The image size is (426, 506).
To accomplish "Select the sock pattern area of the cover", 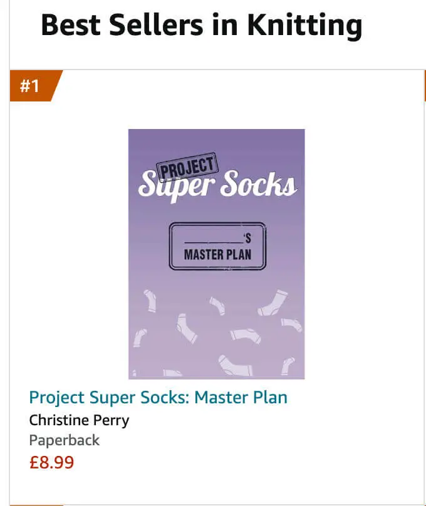I will pyautogui.click(x=216, y=326).
